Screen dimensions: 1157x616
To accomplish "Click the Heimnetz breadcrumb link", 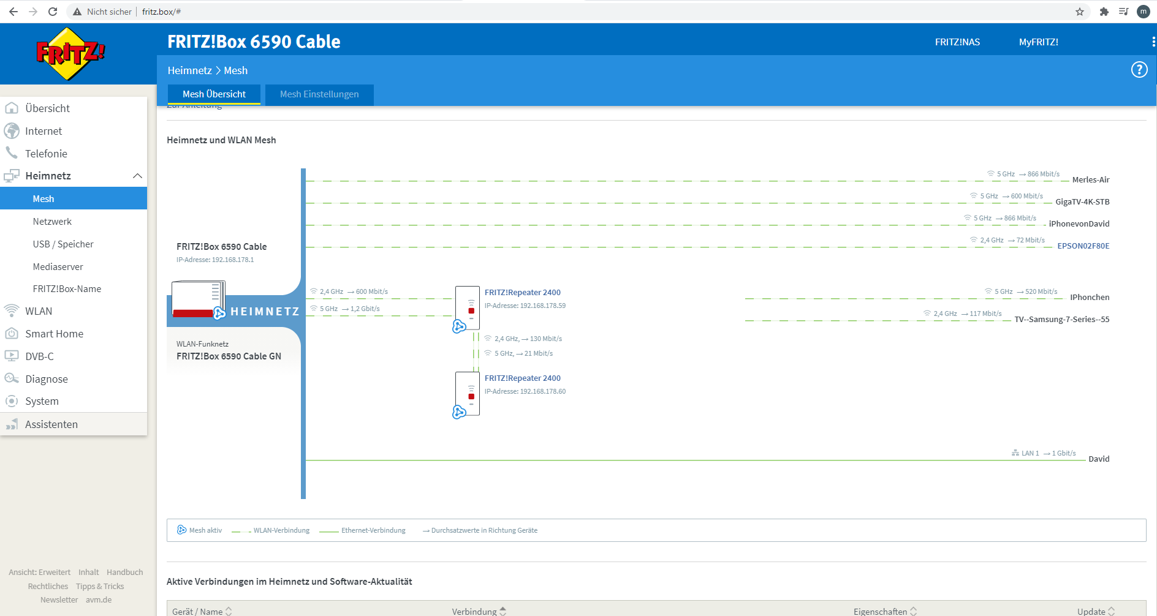I will click(x=189, y=70).
